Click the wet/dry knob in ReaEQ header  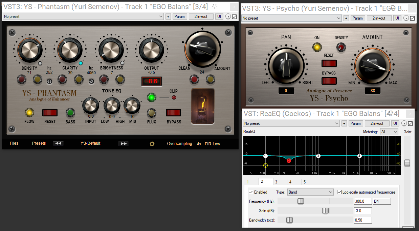click(405, 123)
